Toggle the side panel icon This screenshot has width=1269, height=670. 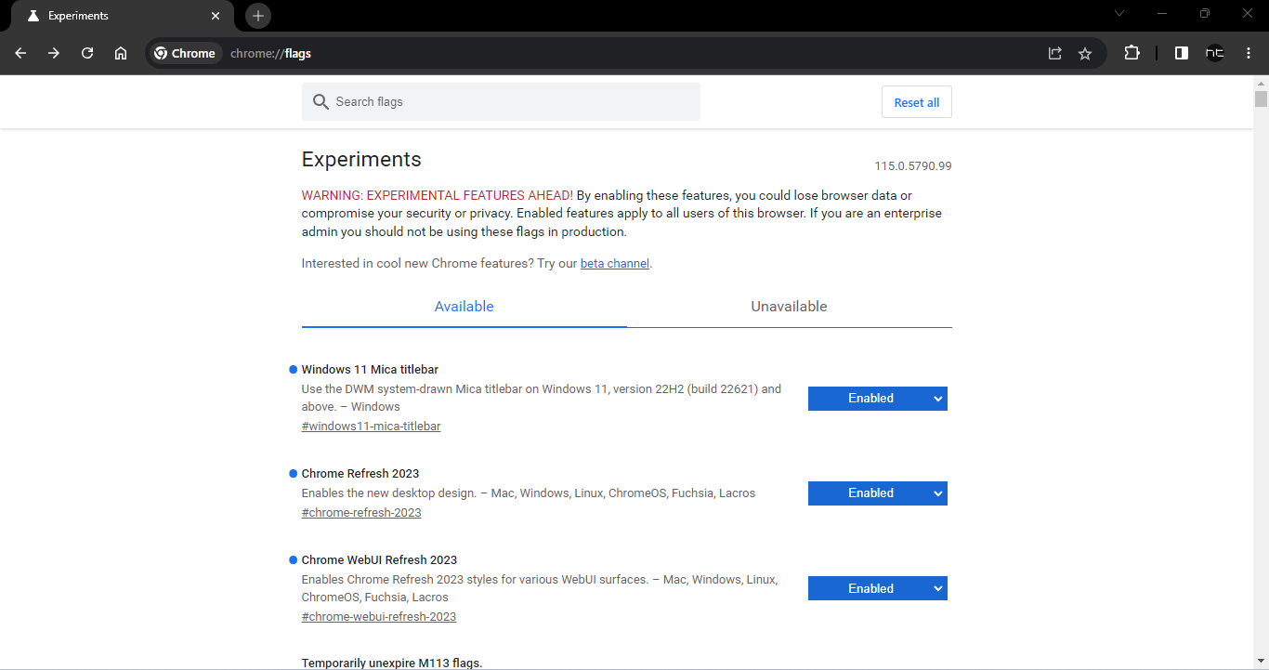1182,53
